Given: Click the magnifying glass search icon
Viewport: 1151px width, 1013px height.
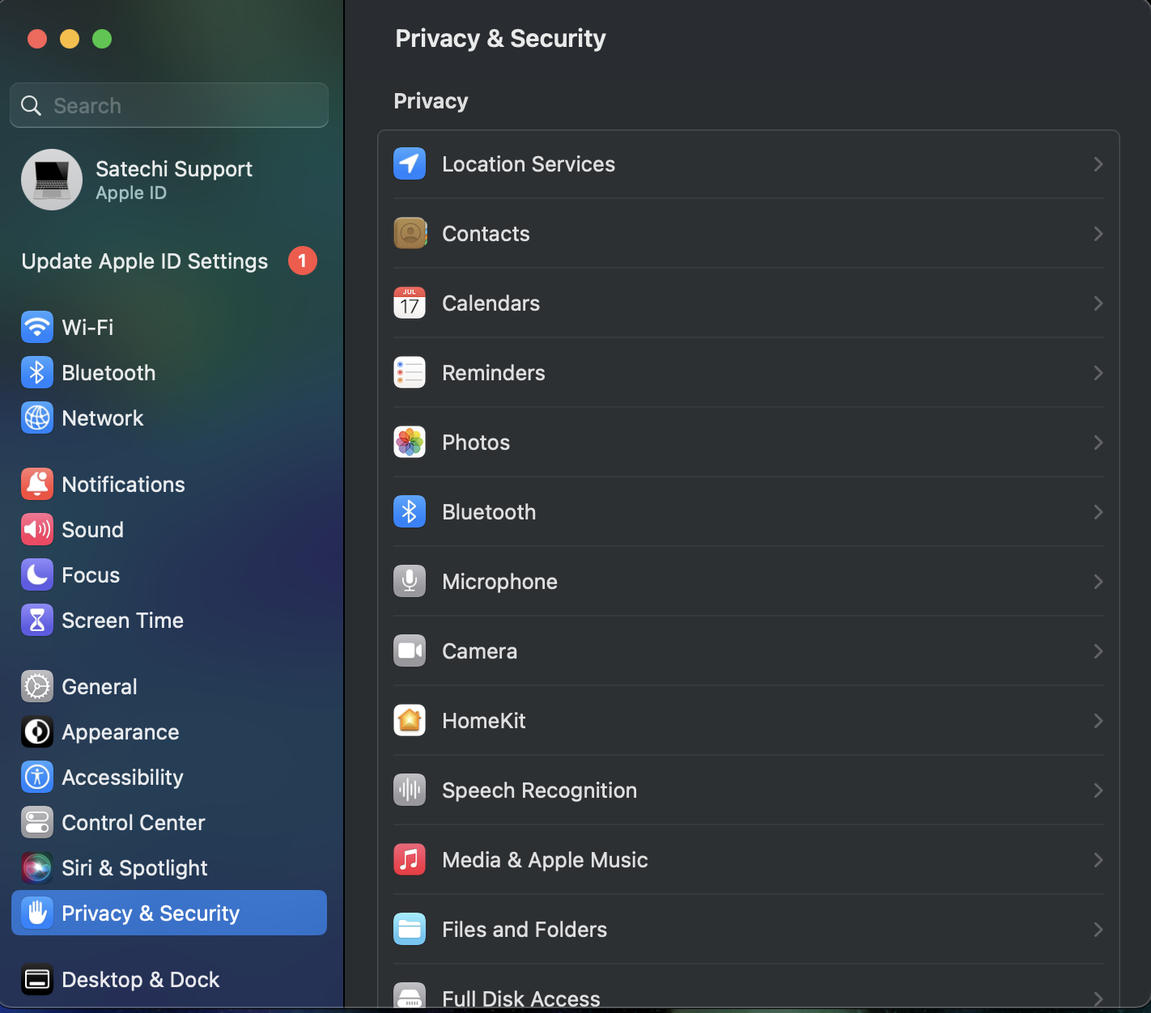Looking at the screenshot, I should click(x=31, y=105).
